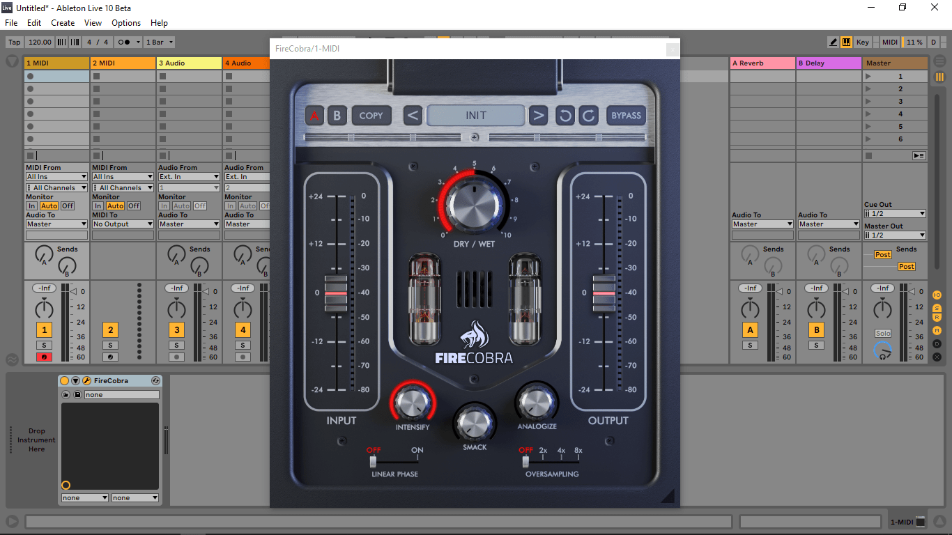Click the Tap tempo button
Image resolution: width=952 pixels, height=535 pixels.
coord(15,42)
